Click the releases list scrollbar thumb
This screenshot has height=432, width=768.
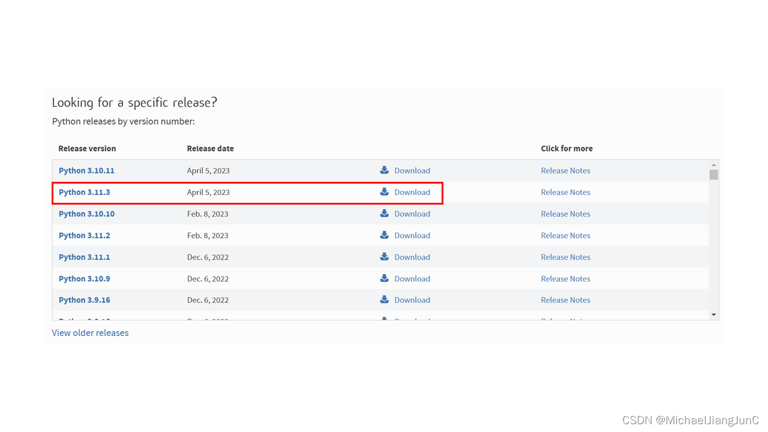pos(713,175)
